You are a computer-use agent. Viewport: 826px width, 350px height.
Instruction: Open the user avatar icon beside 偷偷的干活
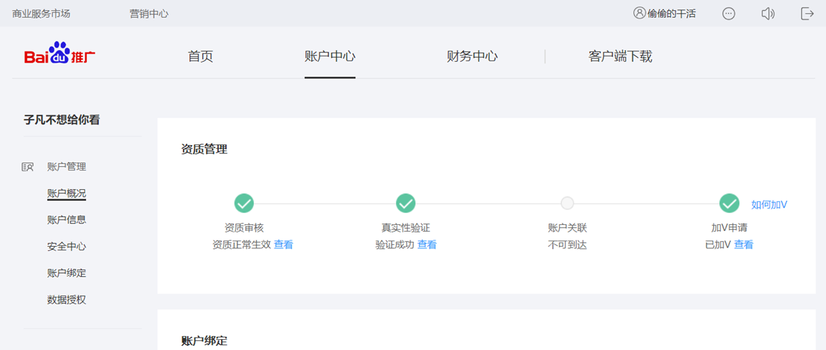coord(639,13)
